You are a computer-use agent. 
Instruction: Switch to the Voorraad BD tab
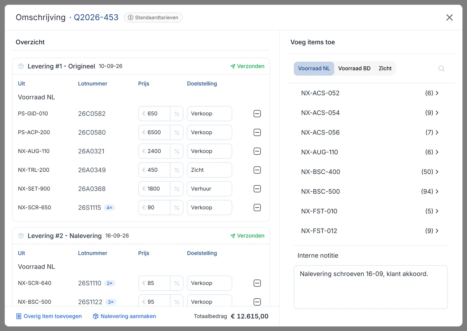pyautogui.click(x=354, y=68)
